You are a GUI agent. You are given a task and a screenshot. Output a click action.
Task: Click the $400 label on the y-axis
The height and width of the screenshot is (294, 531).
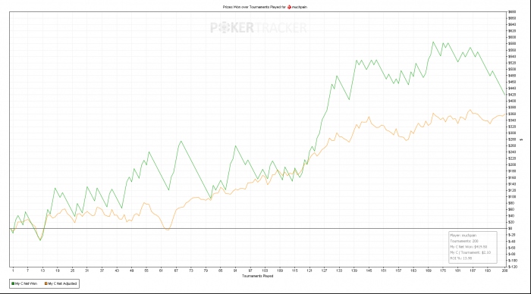click(512, 101)
